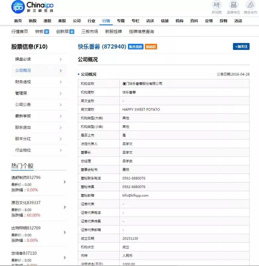The width and height of the screenshot is (259, 266).
Task: Open arrow next to 悠络客837110
Action: pyautogui.click(x=65, y=258)
